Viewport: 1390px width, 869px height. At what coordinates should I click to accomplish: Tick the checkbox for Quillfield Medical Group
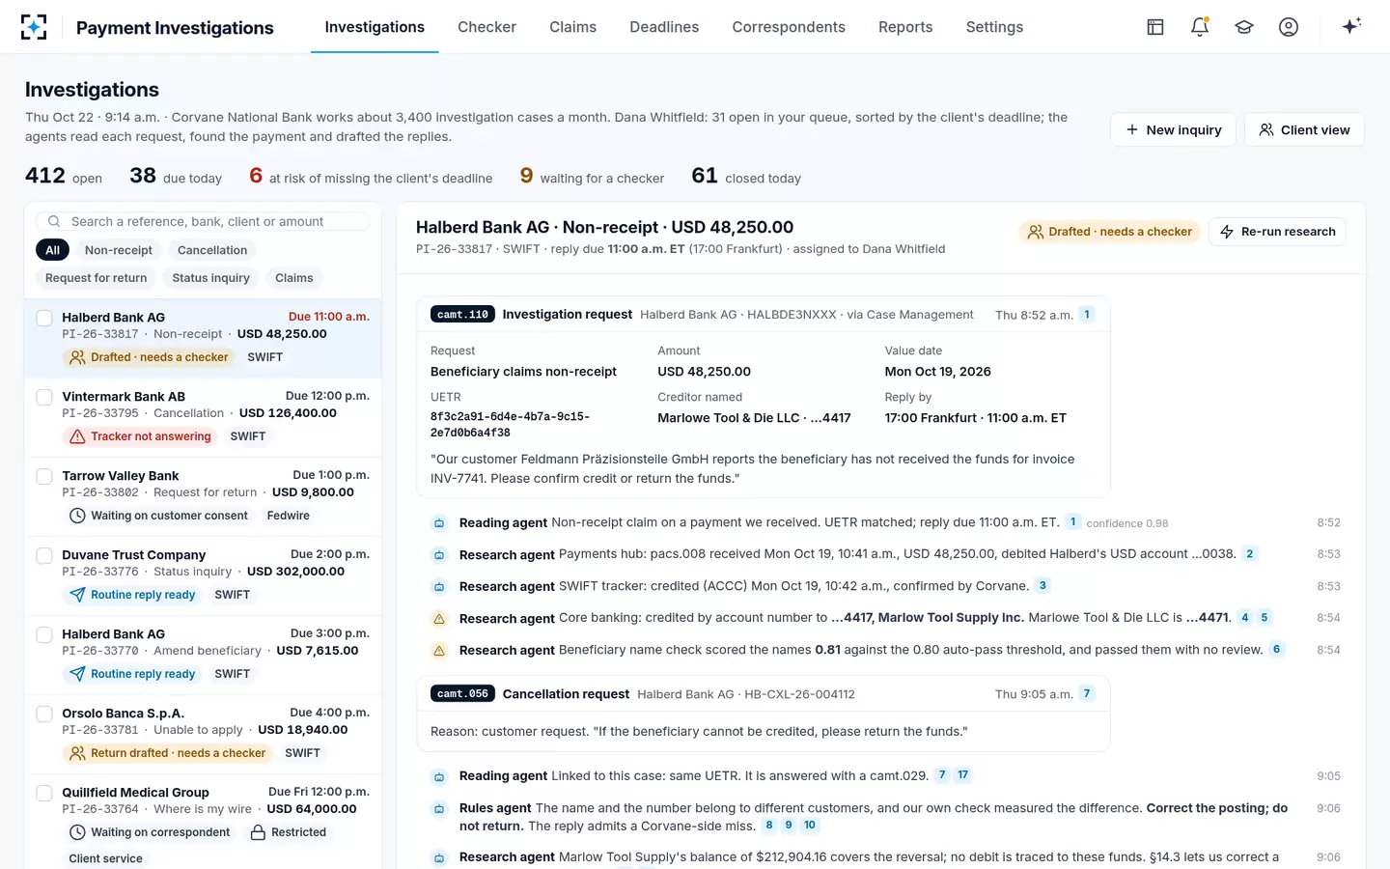(44, 794)
